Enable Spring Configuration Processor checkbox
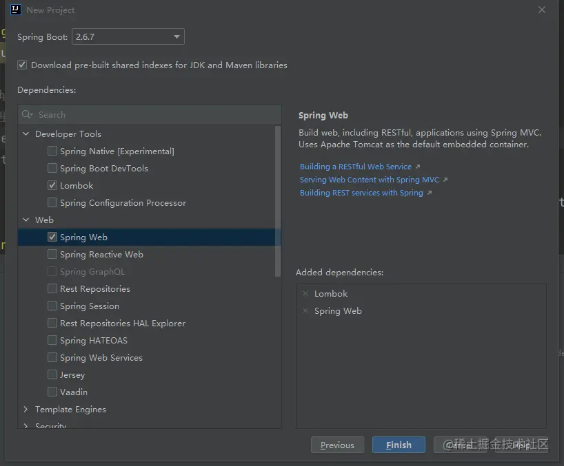 [x=52, y=202]
